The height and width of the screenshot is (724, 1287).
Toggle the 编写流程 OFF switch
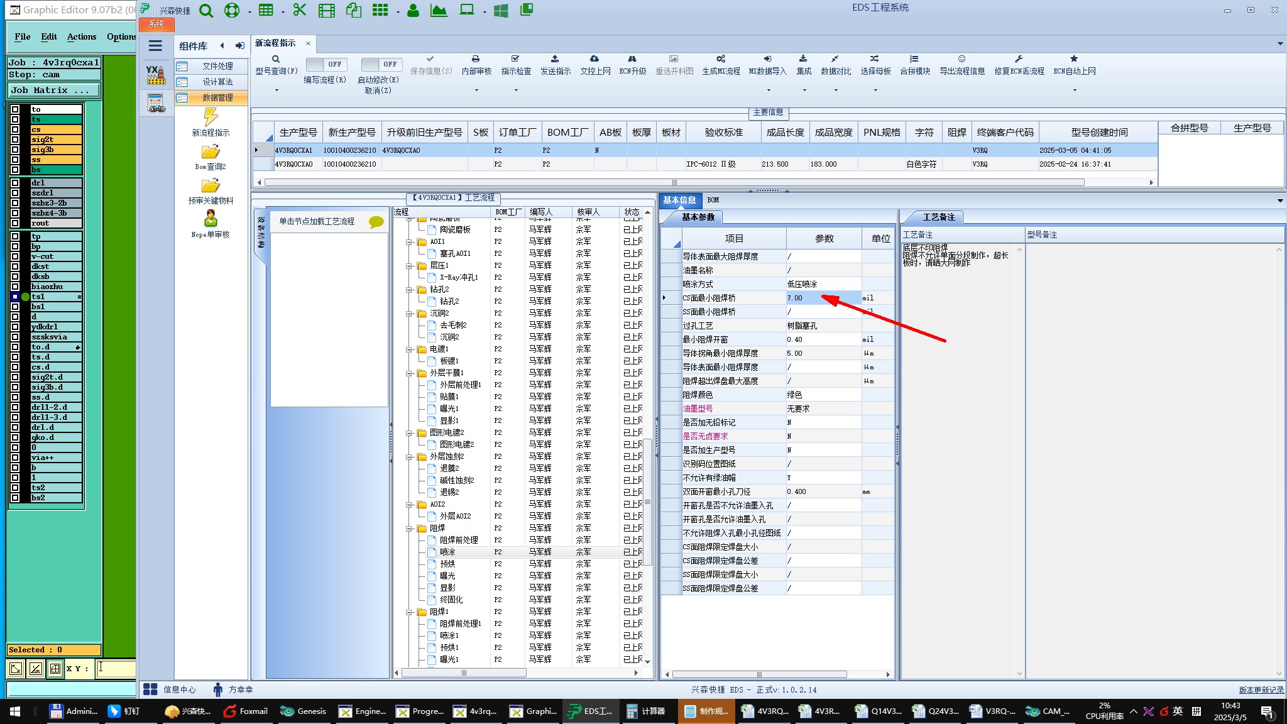click(x=326, y=64)
